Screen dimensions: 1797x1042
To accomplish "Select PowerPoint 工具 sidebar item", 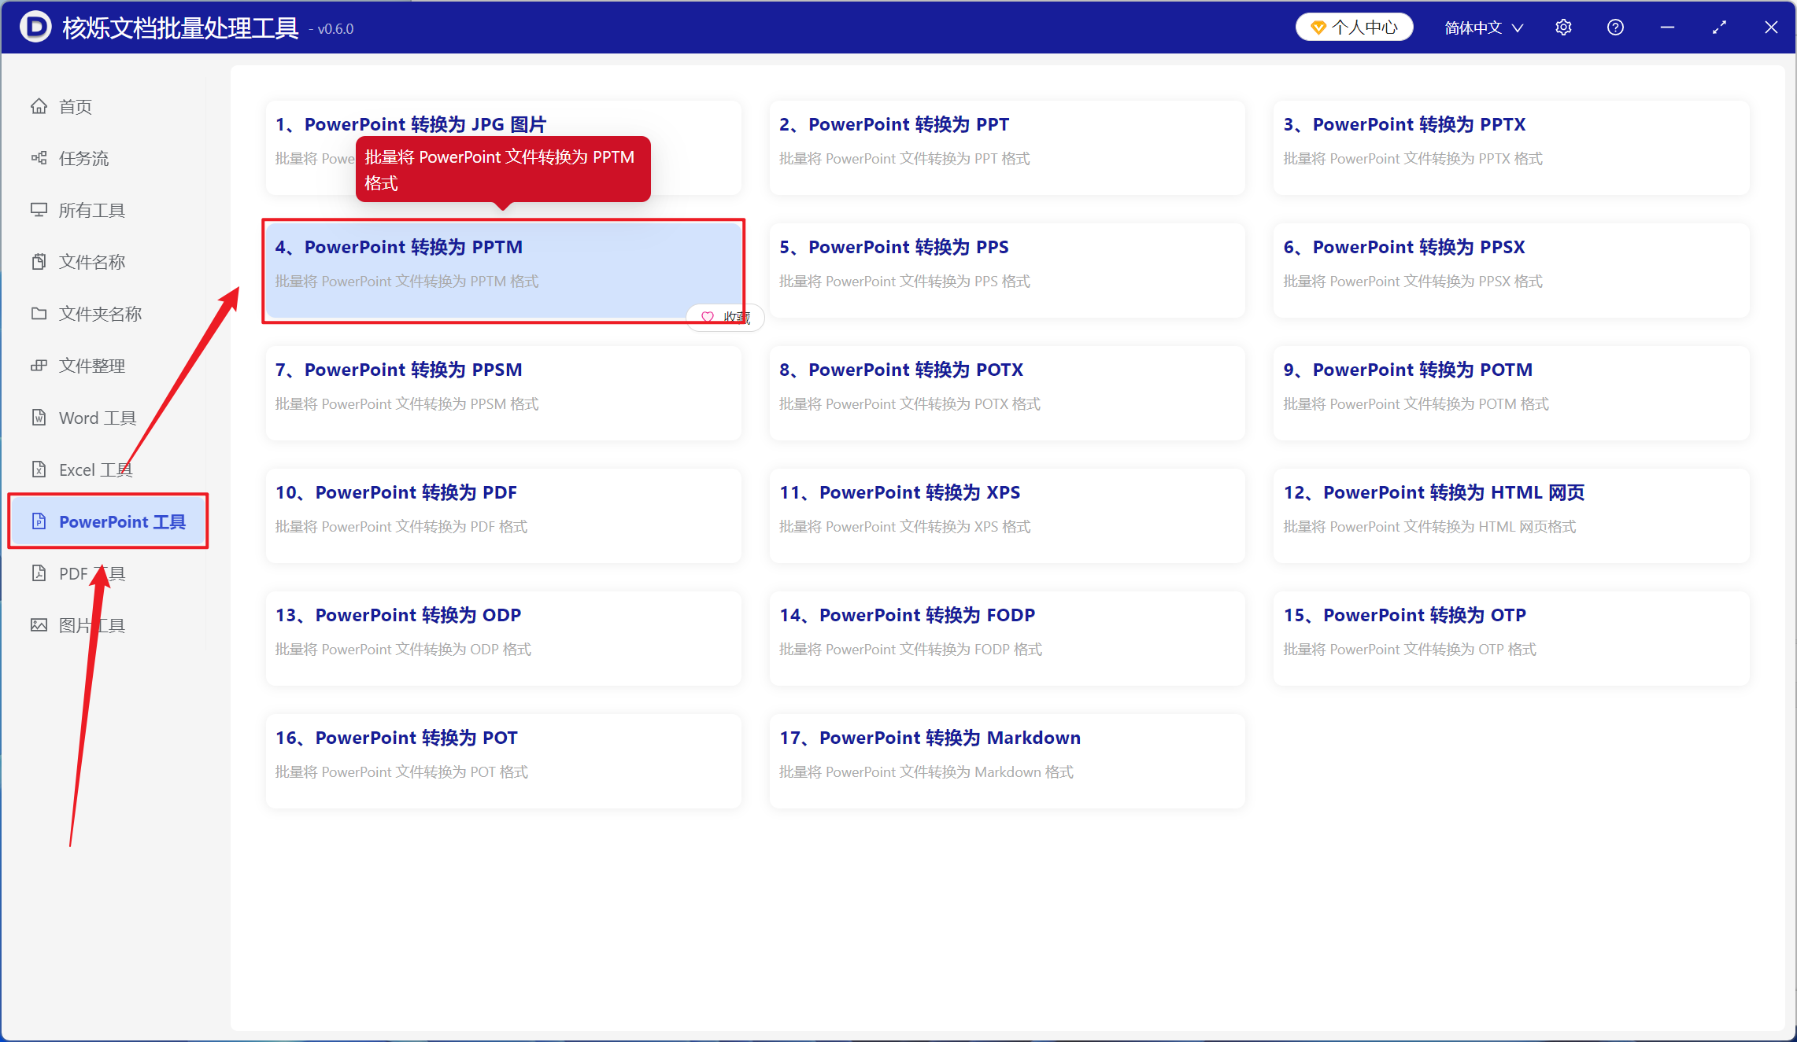I will pos(107,521).
